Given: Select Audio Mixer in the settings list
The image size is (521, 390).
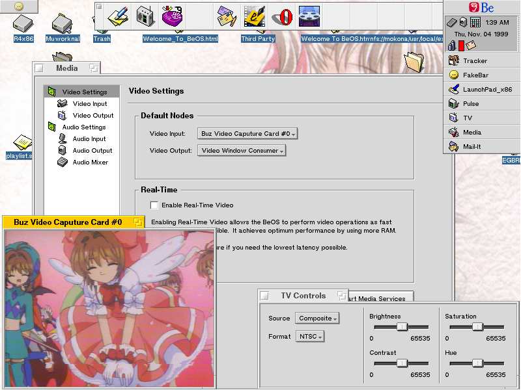Looking at the screenshot, I should 90,162.
